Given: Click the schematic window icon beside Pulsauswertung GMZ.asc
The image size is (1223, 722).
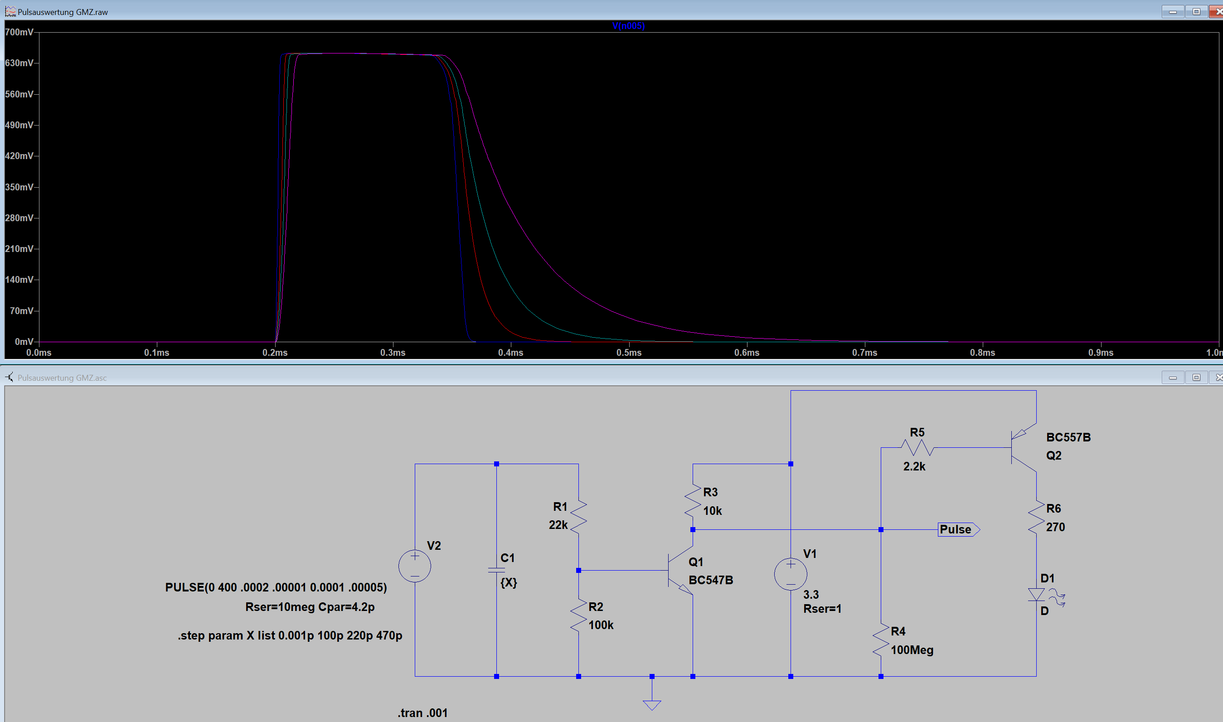Looking at the screenshot, I should [10, 377].
